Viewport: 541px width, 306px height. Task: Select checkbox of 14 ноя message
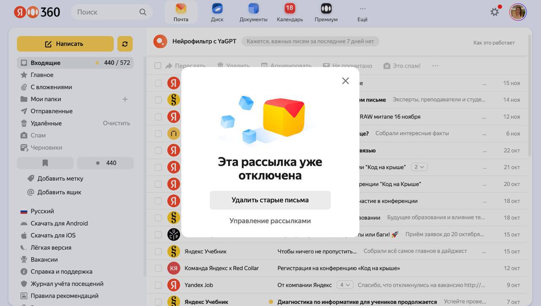coord(158,100)
